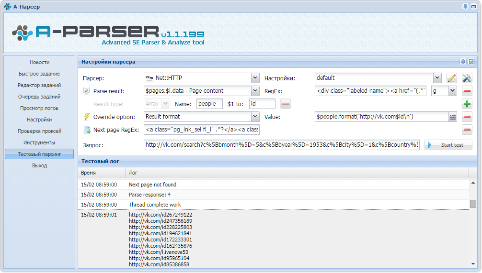Open Проверка проксей section
482x273 pixels.
(x=39, y=131)
